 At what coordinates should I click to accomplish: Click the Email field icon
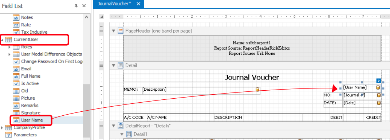(x=16, y=69)
